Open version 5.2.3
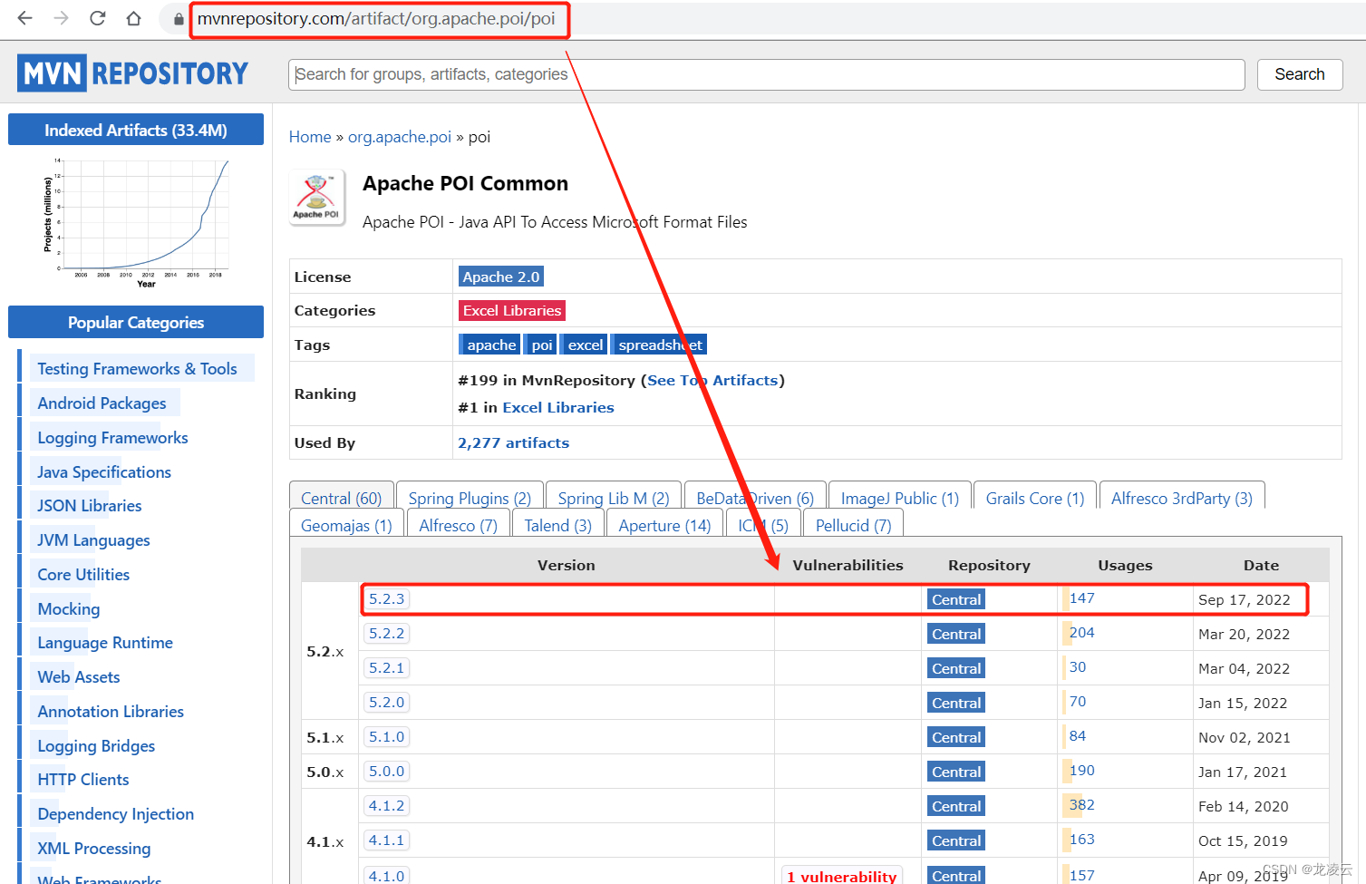 point(386,599)
